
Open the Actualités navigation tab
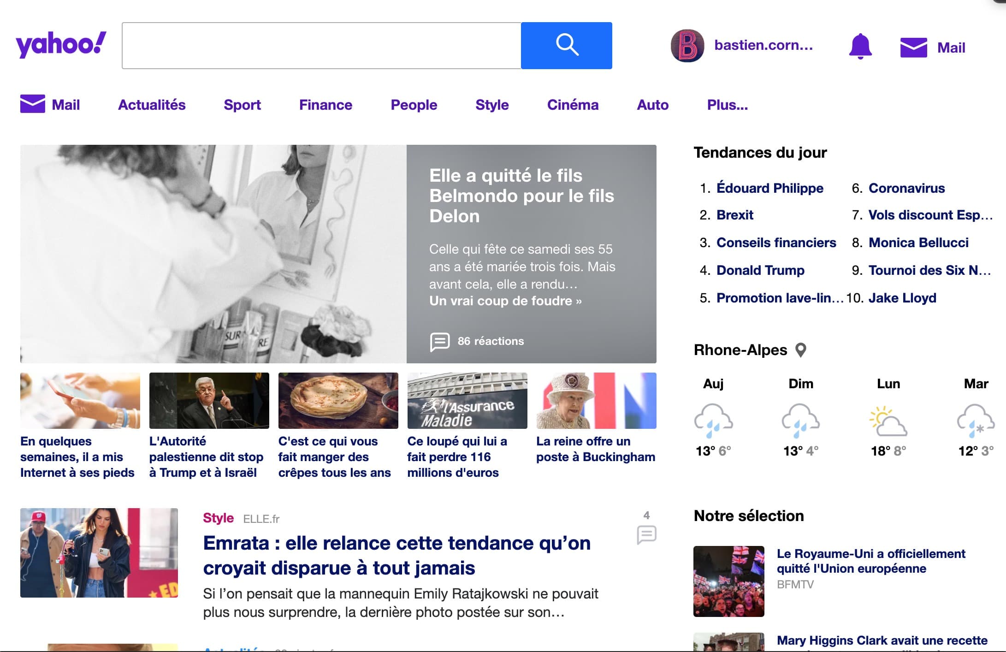coord(152,105)
